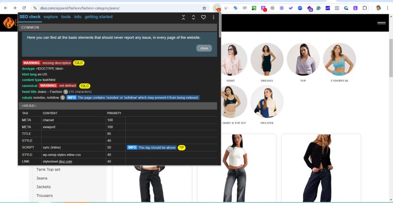Expand all sections with up-down arrows icon
This screenshot has width=393, height=203.
(x=193, y=17)
